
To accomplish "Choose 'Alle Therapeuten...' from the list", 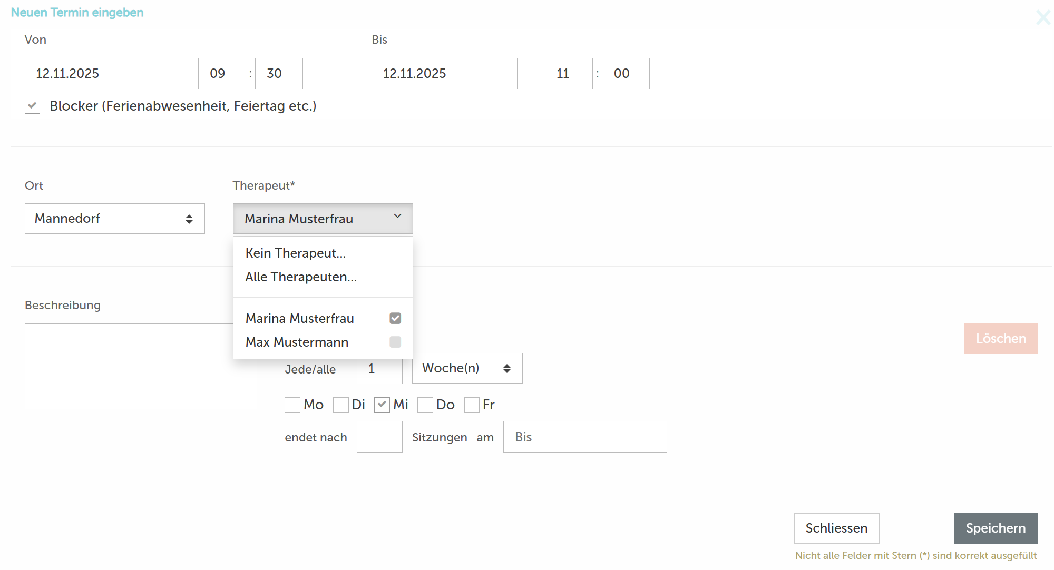I will (x=301, y=277).
